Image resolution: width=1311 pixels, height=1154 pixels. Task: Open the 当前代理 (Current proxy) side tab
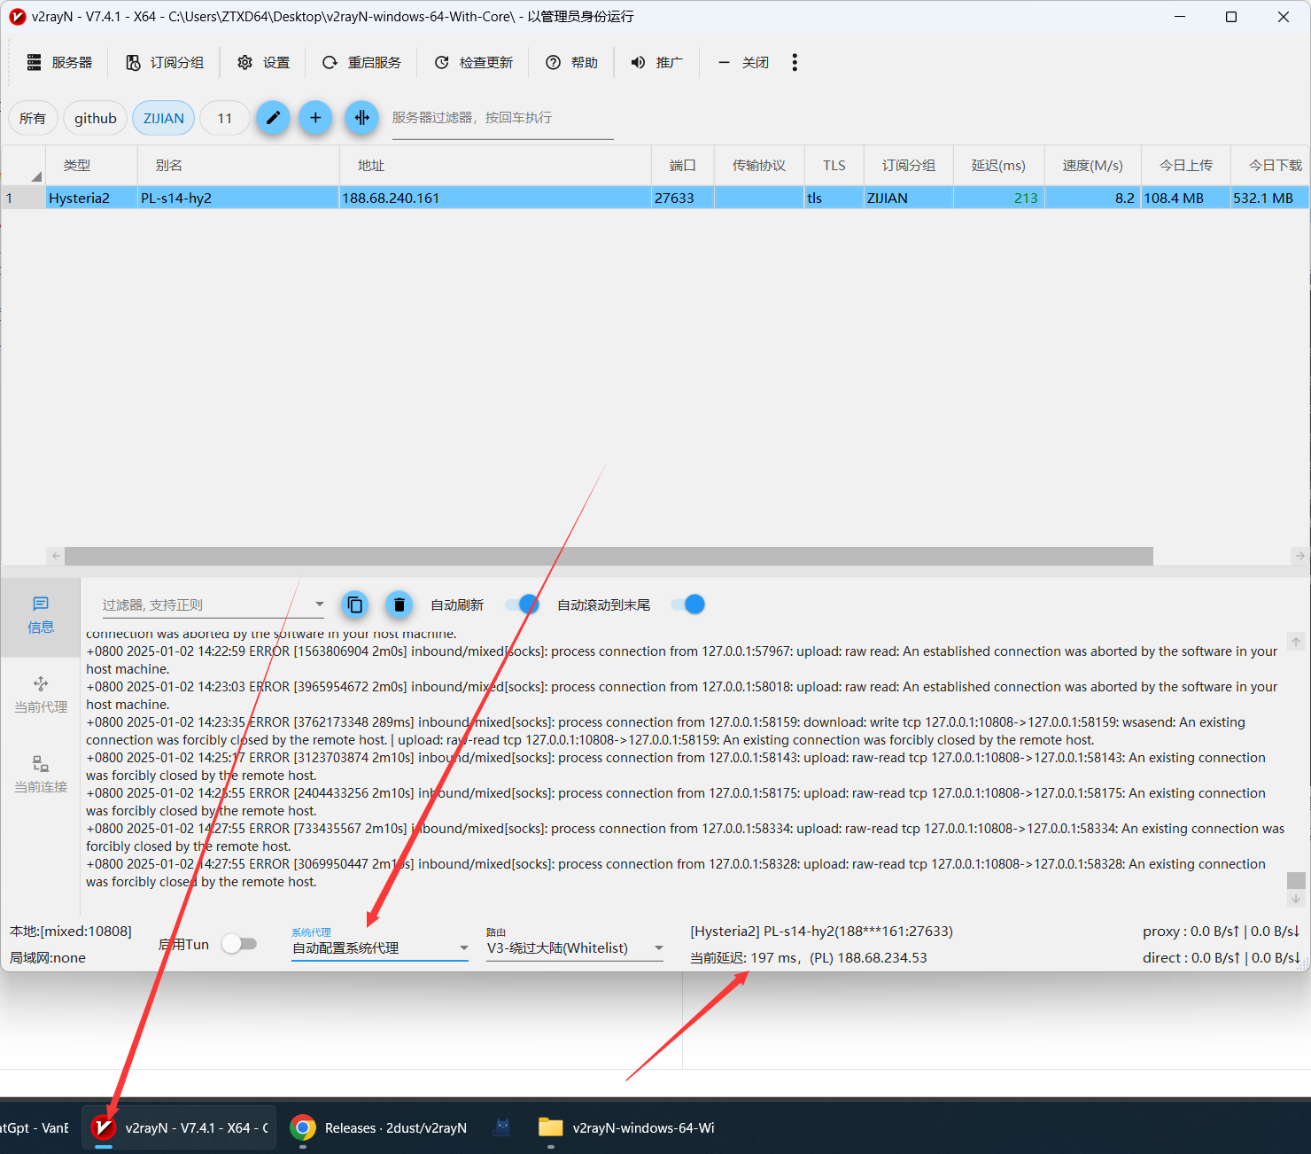[41, 695]
